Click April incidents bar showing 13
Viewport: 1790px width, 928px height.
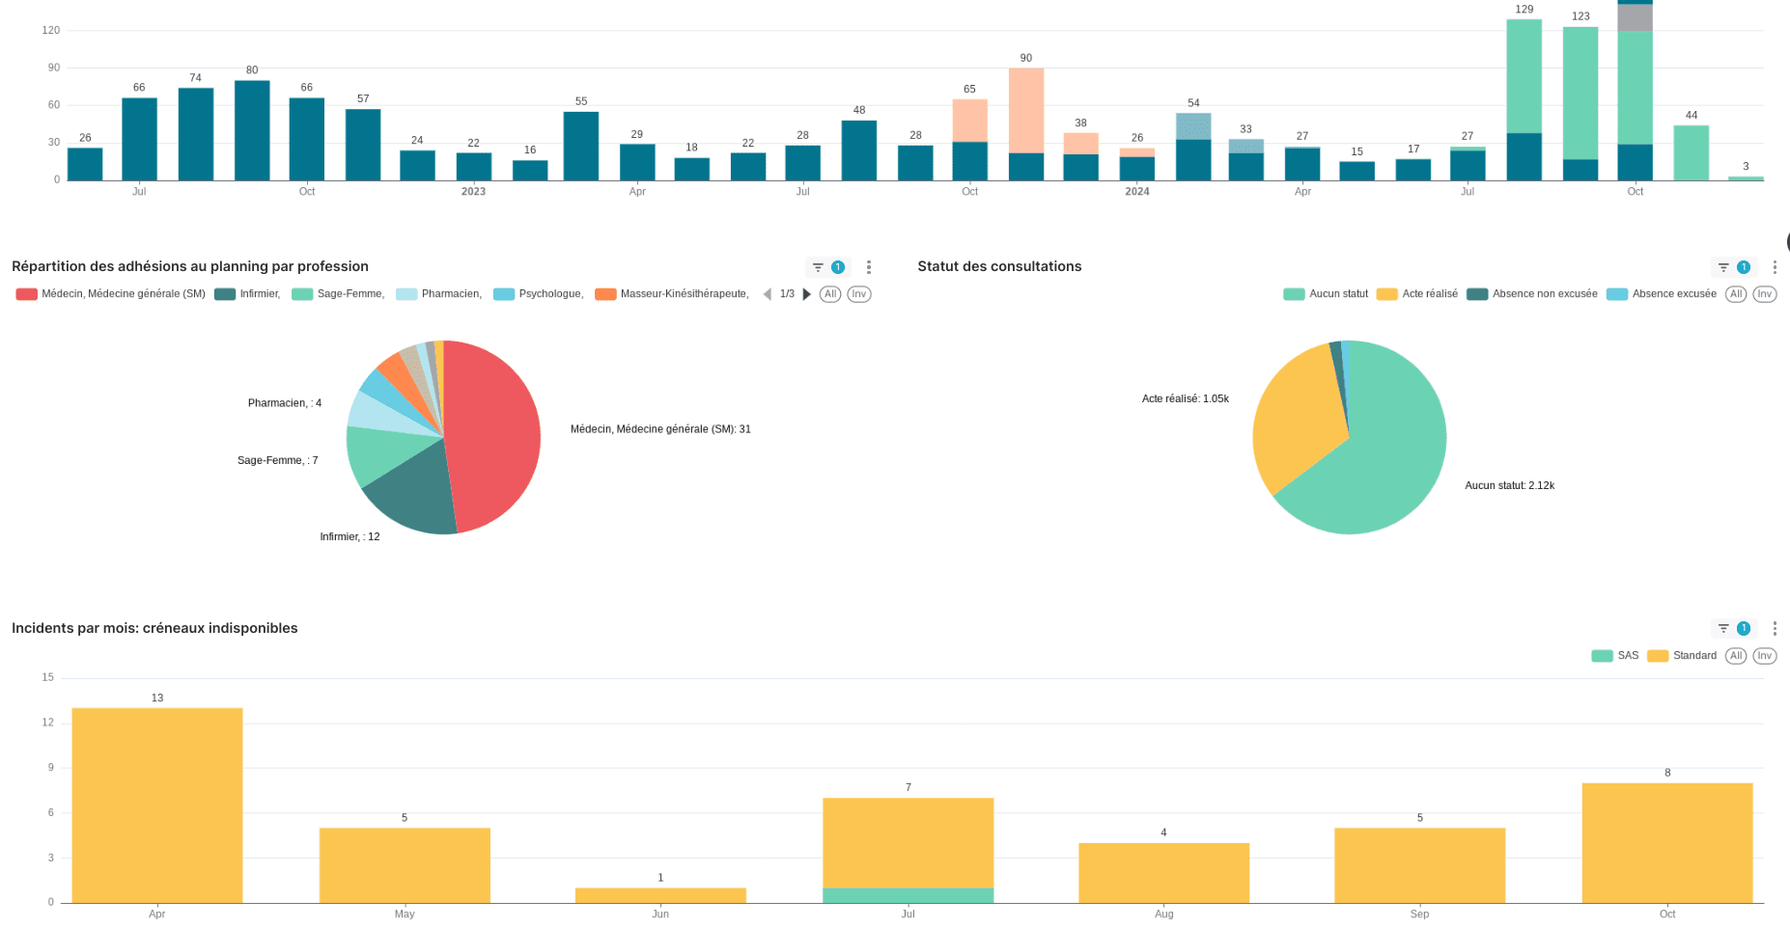click(157, 805)
